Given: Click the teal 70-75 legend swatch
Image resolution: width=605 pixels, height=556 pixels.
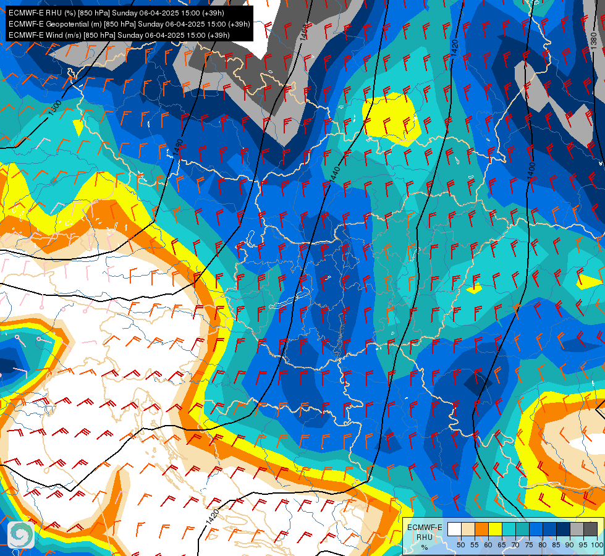Looking at the screenshot, I should click(522, 529).
